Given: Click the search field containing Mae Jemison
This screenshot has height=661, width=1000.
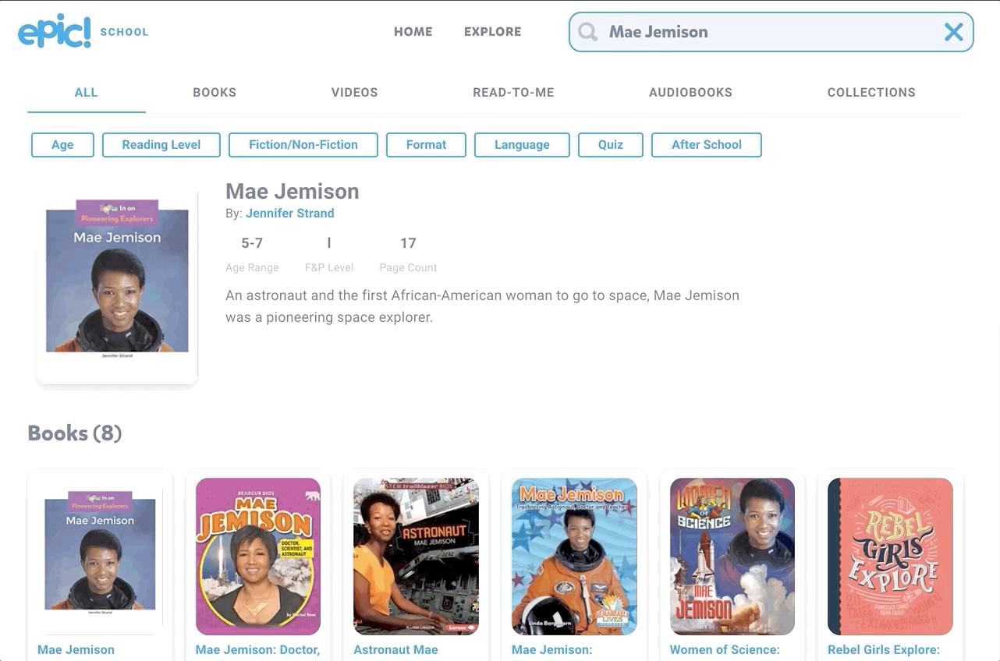Looking at the screenshot, I should [x=771, y=32].
